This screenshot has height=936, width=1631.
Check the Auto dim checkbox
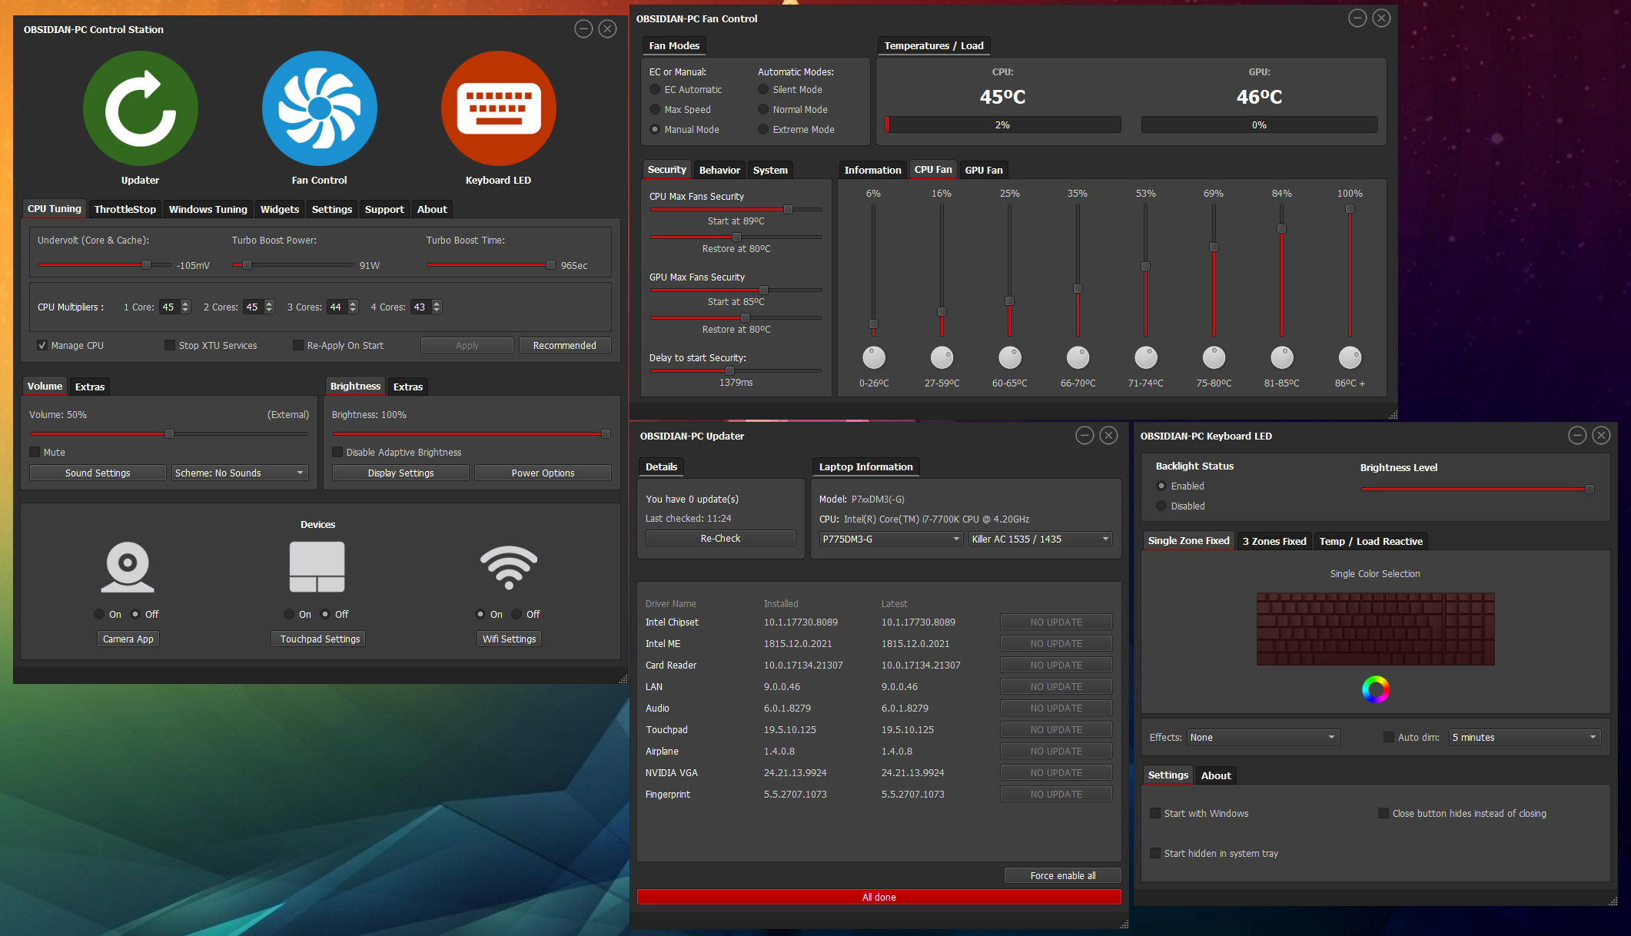point(1389,737)
